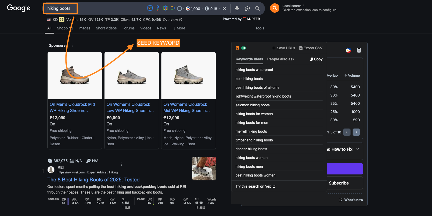Image resolution: width=432 pixels, height=216 pixels.
Task: Switch to People also ask tab
Action: [x=281, y=59]
